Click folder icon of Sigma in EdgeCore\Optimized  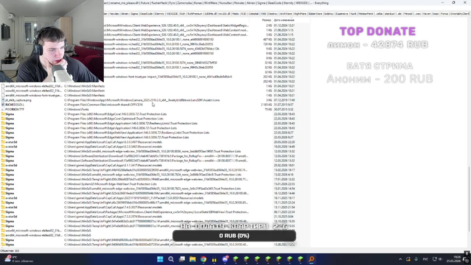tap(3, 119)
